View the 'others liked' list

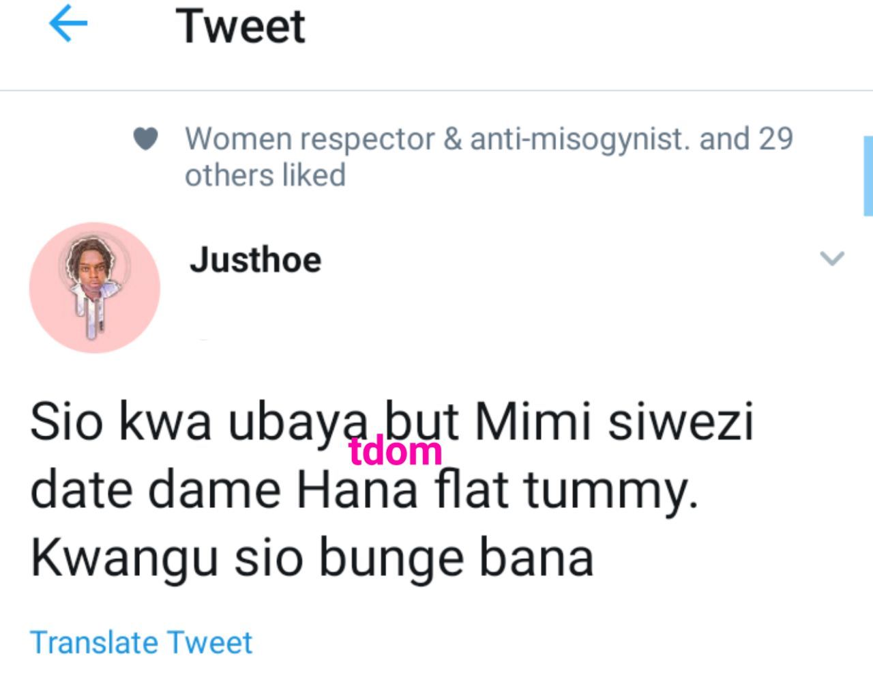click(265, 175)
